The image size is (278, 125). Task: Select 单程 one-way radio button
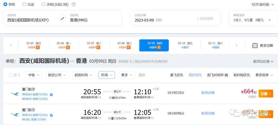click(5, 4)
